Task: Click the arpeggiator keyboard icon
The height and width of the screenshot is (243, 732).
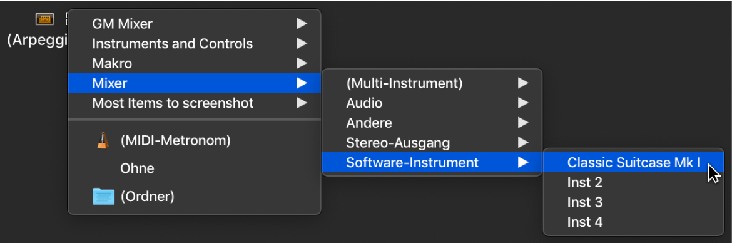Action: click(x=45, y=19)
